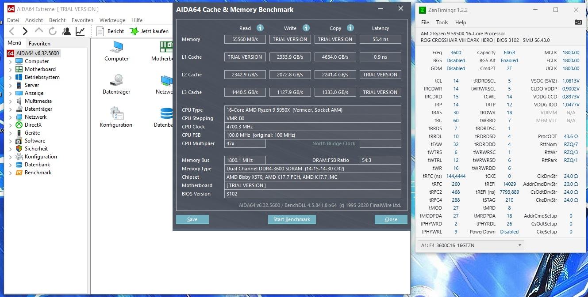Select AIDA64 v6.32.5600 tree root
The height and width of the screenshot is (297, 588).
(33, 53)
